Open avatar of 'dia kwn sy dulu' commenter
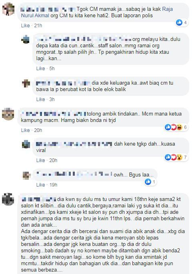Image resolution: width=196 pixels, height=274 pixels. click(x=8, y=199)
